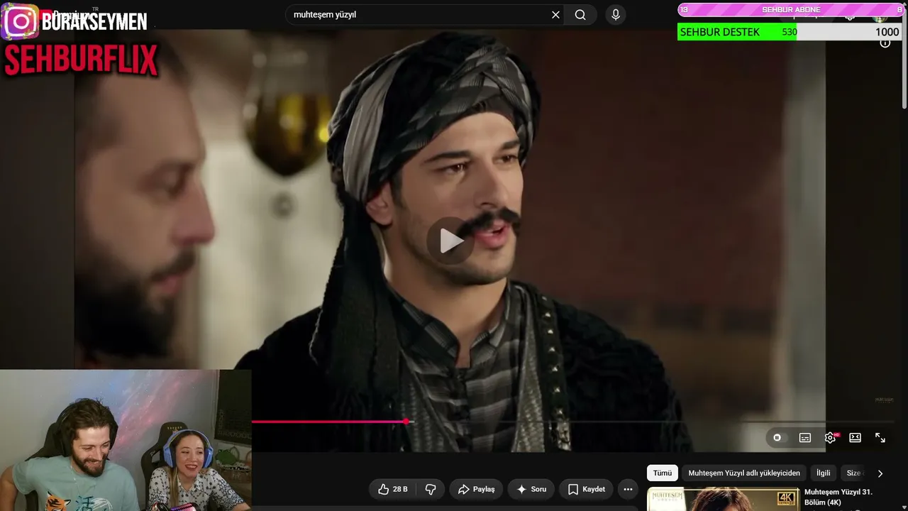Start voice search with the microphone icon
Screen dimensions: 908x511
(x=616, y=15)
